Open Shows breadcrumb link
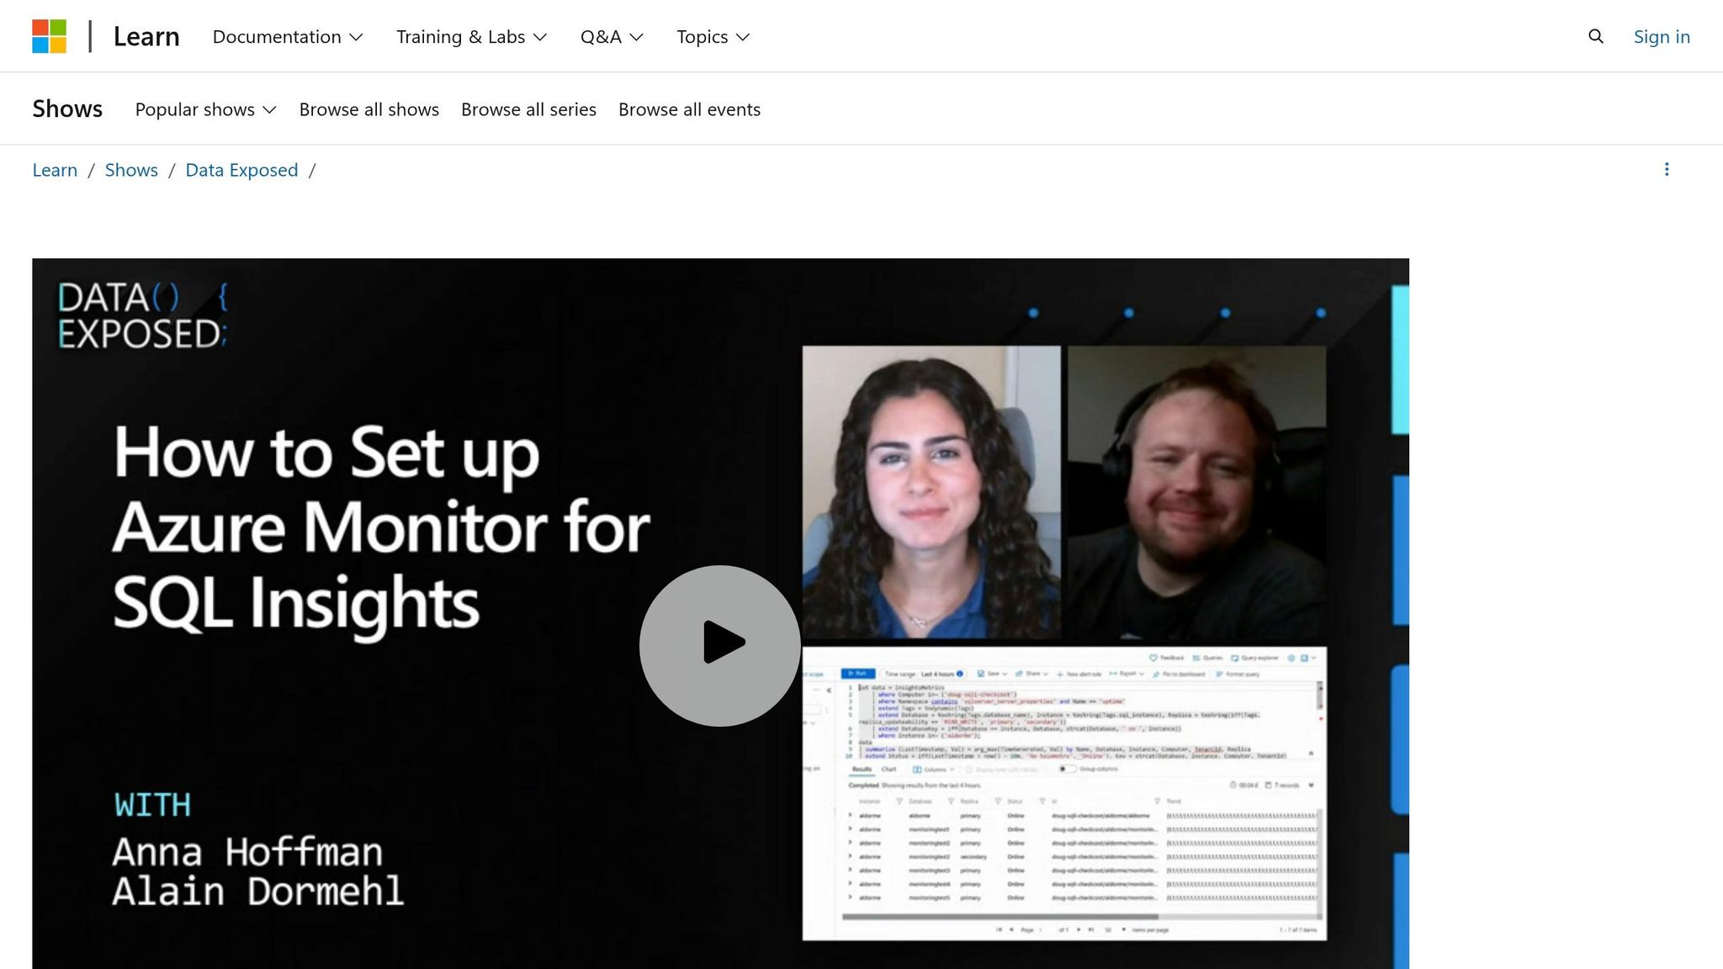 pyautogui.click(x=131, y=169)
